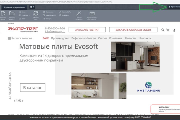Open Референц-объекты in site menu
Viewport: 180px width, 120px height.
pyautogui.click(x=83, y=38)
